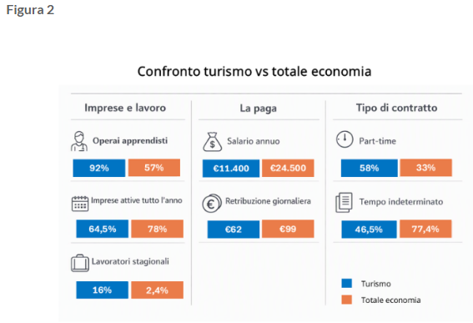Click the Figura 2 caption text
473x323 pixels.
pyautogui.click(x=30, y=10)
